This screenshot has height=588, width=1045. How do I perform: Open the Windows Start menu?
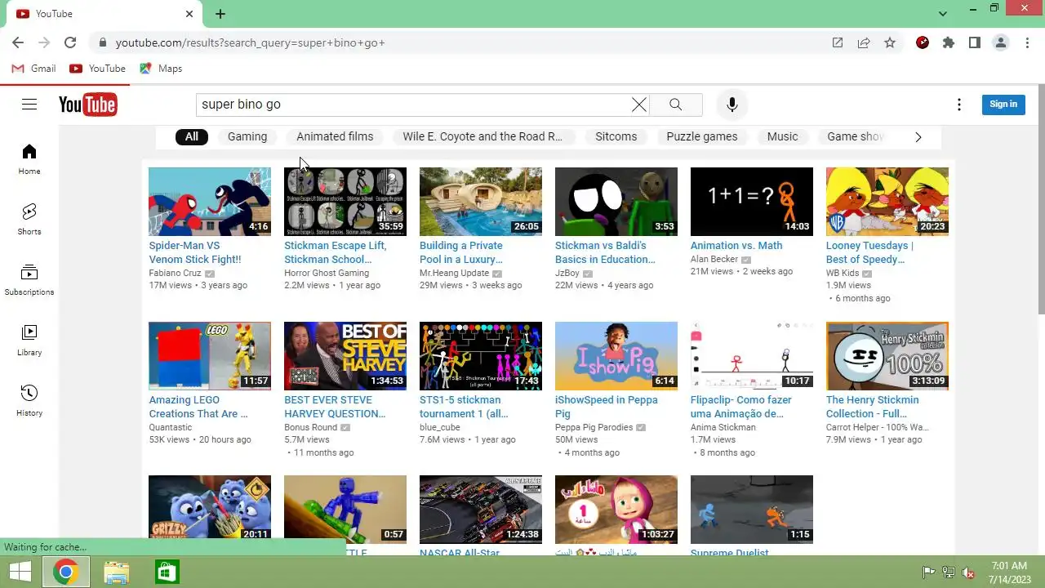(20, 572)
